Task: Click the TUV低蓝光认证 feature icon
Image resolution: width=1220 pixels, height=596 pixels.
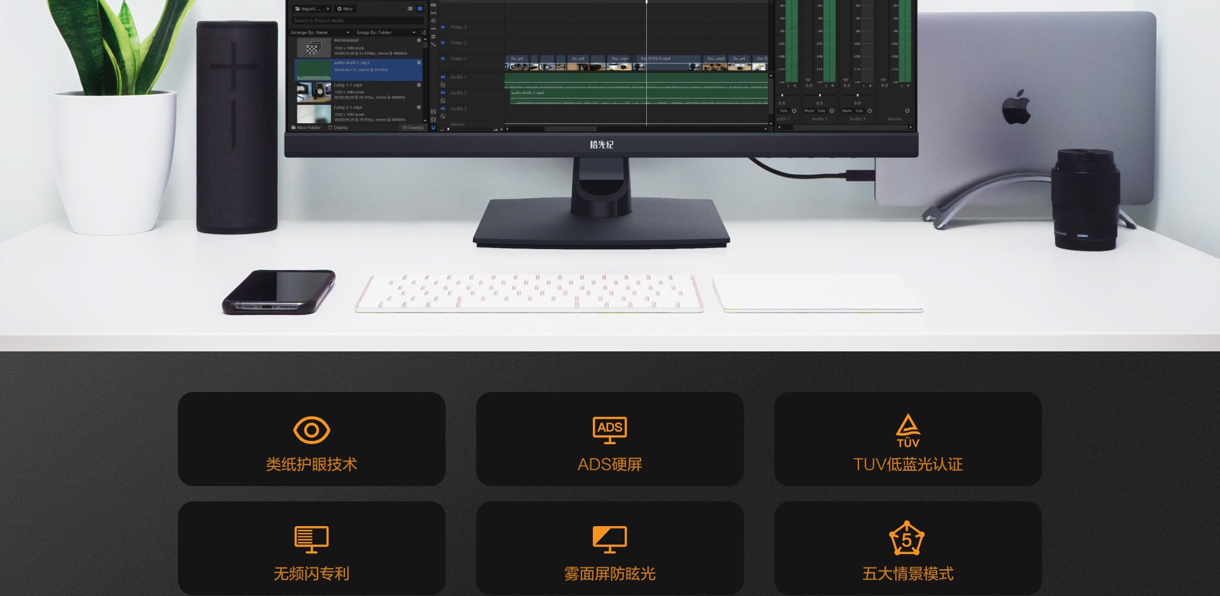Action: point(907,430)
